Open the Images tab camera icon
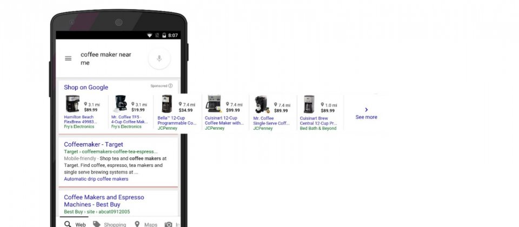519x227 pixels. click(x=169, y=225)
